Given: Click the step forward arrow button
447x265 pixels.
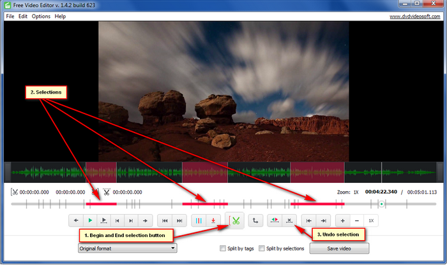Looking at the screenshot, I should [145, 220].
